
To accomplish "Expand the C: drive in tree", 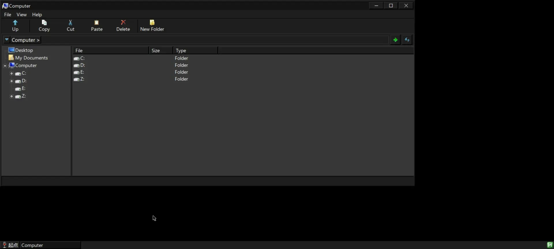I will point(12,73).
